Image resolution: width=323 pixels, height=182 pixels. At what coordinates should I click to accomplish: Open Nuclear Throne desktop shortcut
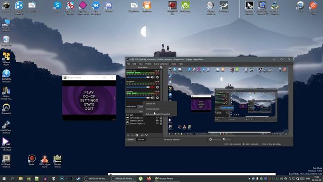pyautogui.click(x=57, y=161)
